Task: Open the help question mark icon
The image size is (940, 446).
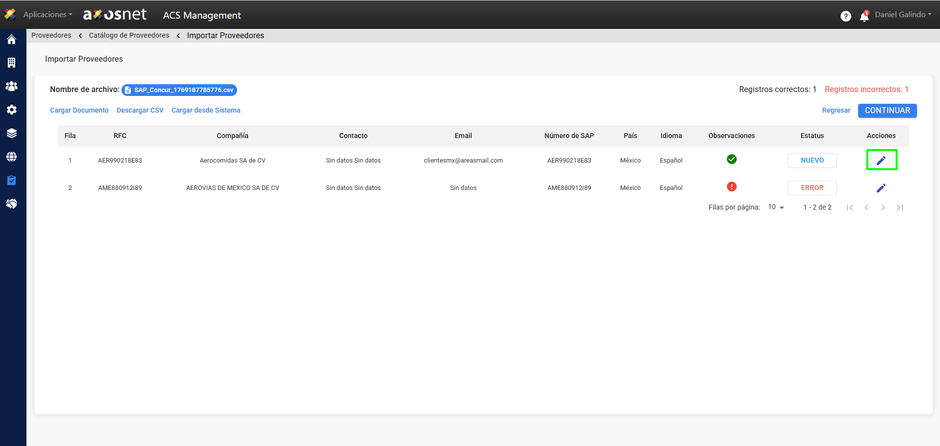Action: (x=845, y=16)
